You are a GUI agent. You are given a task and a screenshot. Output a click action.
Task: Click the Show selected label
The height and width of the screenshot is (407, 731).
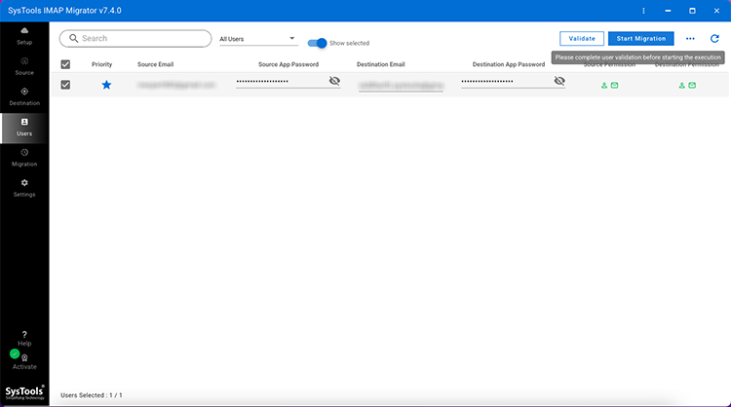click(349, 43)
